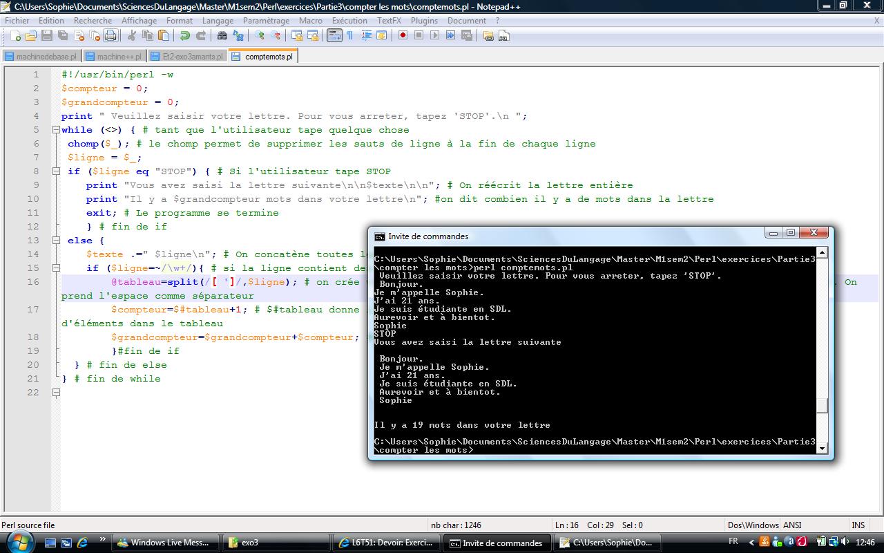Start macro recording with red dot icon

403,36
